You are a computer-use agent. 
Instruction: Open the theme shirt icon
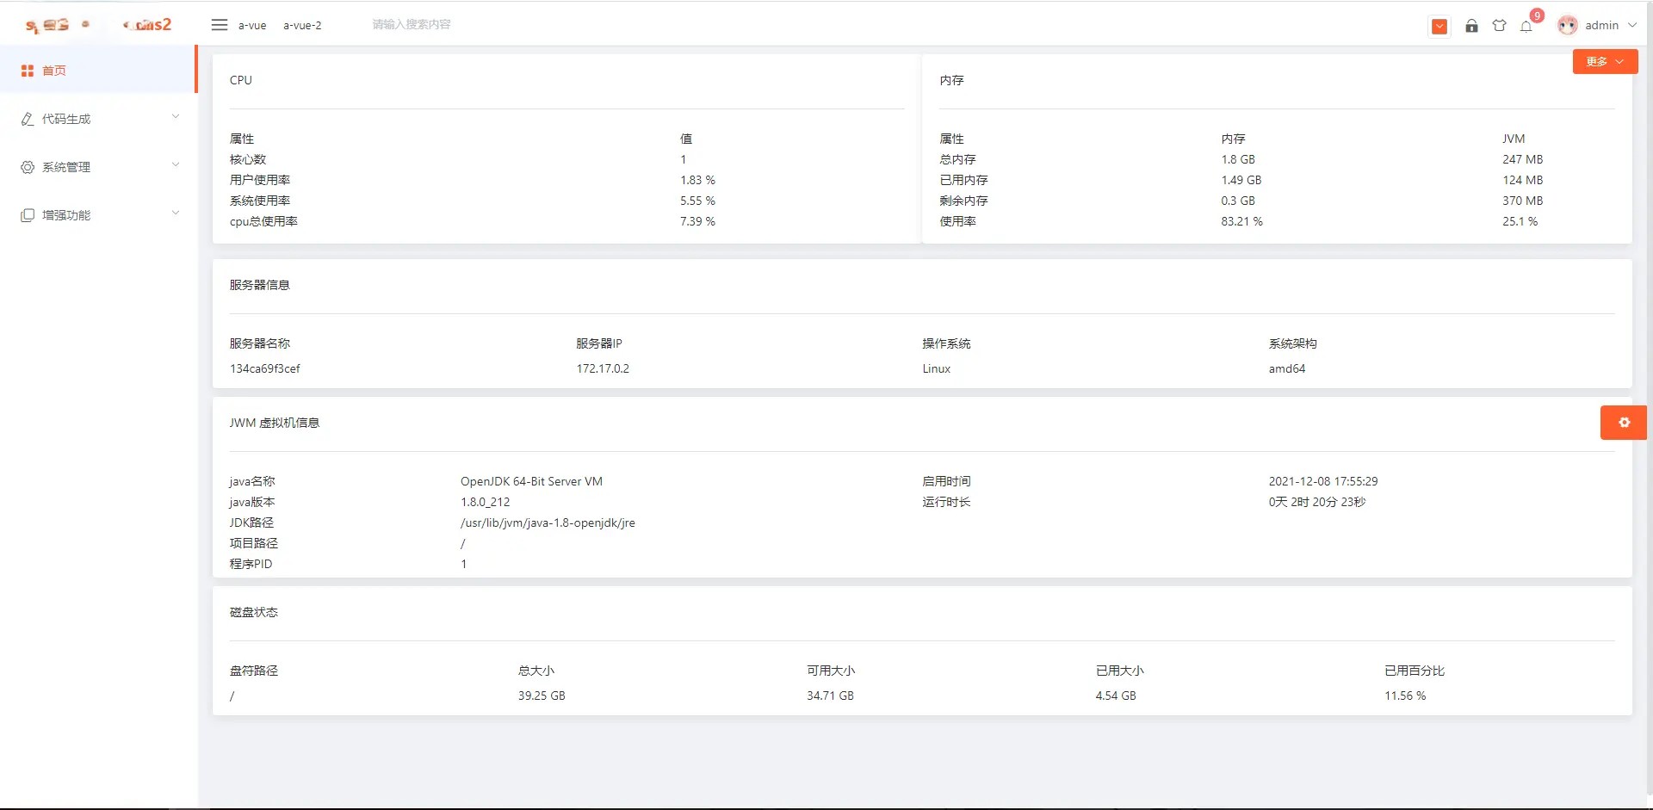[1499, 26]
